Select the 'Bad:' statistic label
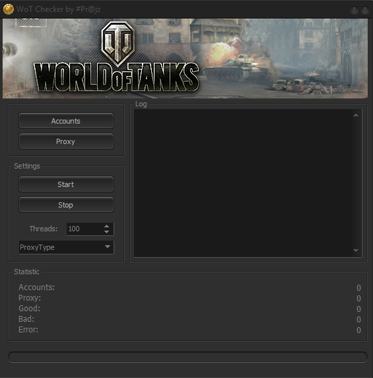The height and width of the screenshot is (378, 373). 26,319
